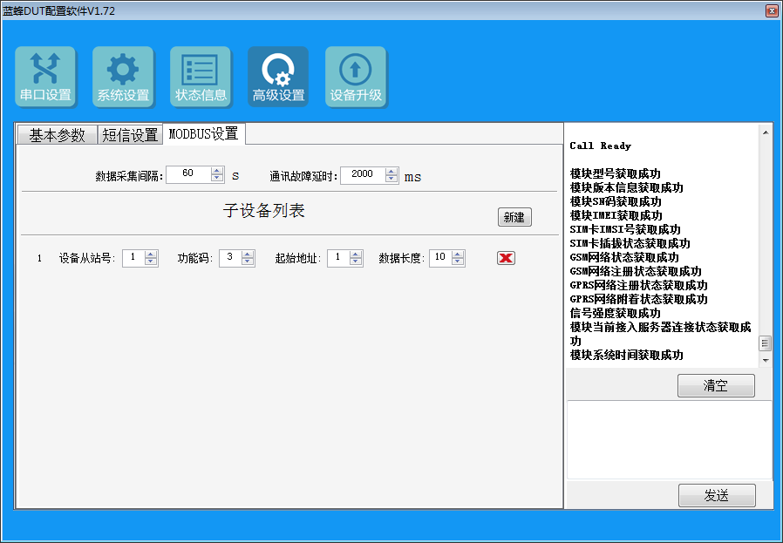Click the log line 模块SN码获取成功
Viewport: 783px width, 543px height.
(x=616, y=201)
